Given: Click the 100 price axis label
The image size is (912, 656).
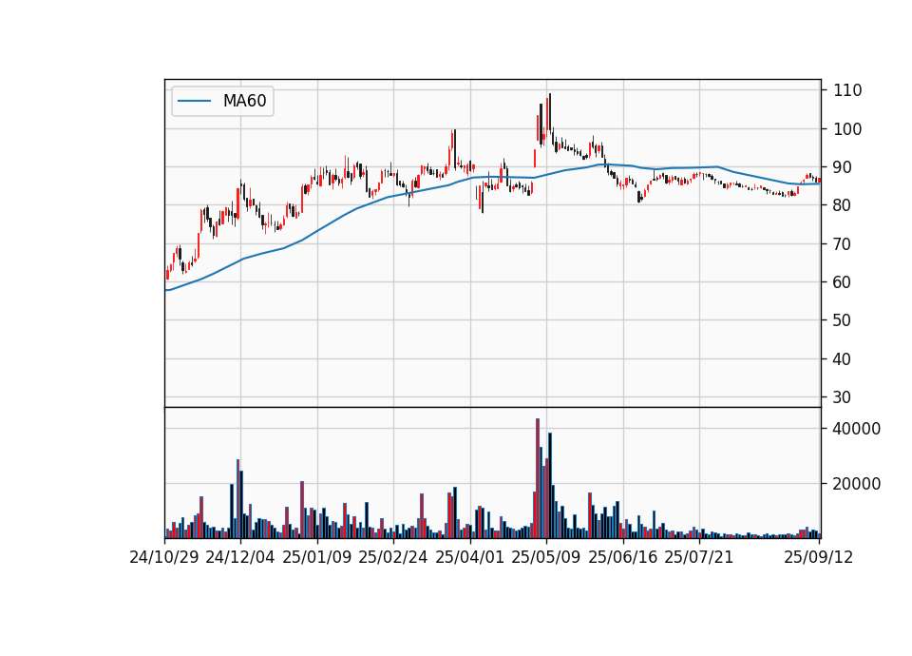Looking at the screenshot, I should [x=847, y=128].
